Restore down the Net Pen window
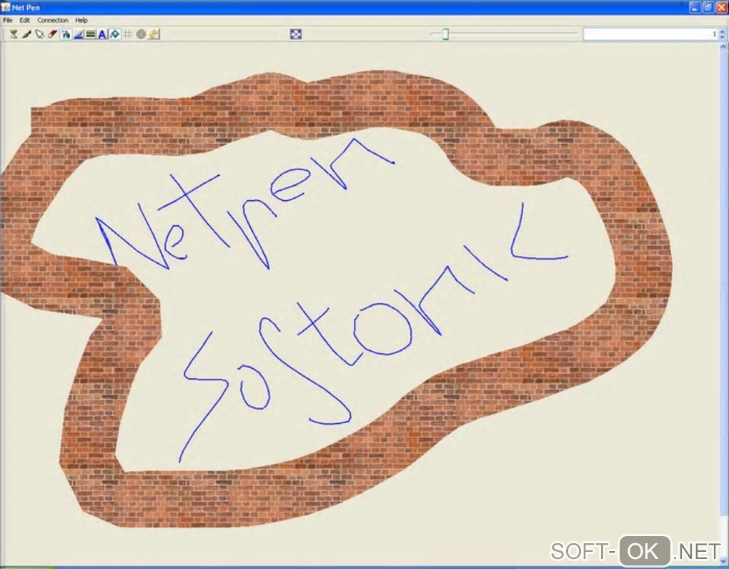Viewport: 729px width, 569px height. pyautogui.click(x=708, y=7)
